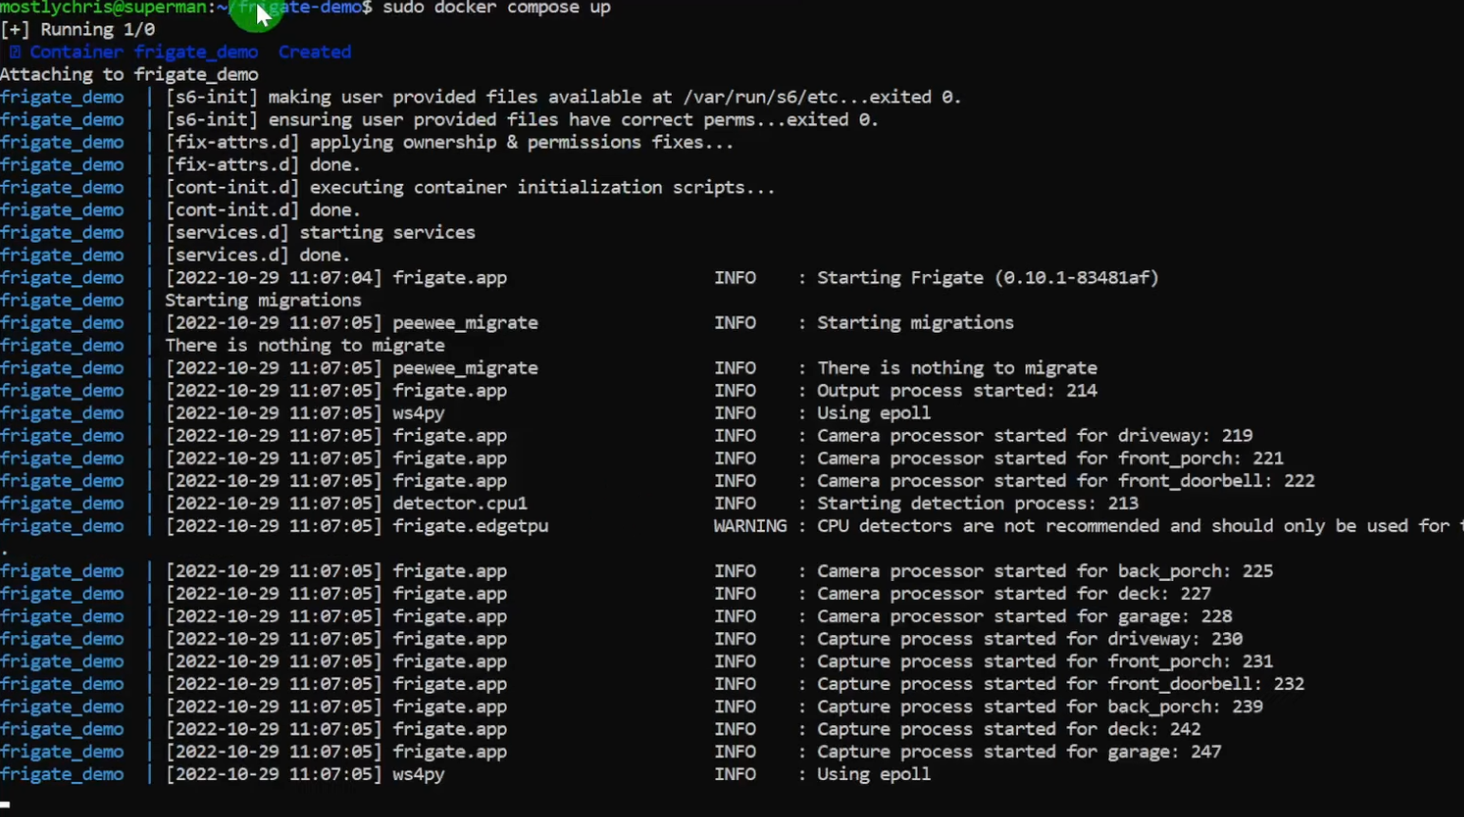Viewport: 1464px width, 817px height.
Task: Click '[cont-init.d] executing container initialization scripts' text
Action: click(470, 188)
